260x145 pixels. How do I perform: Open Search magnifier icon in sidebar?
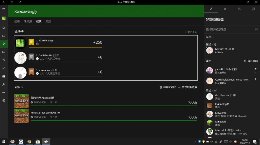pyautogui.click(x=4, y=84)
